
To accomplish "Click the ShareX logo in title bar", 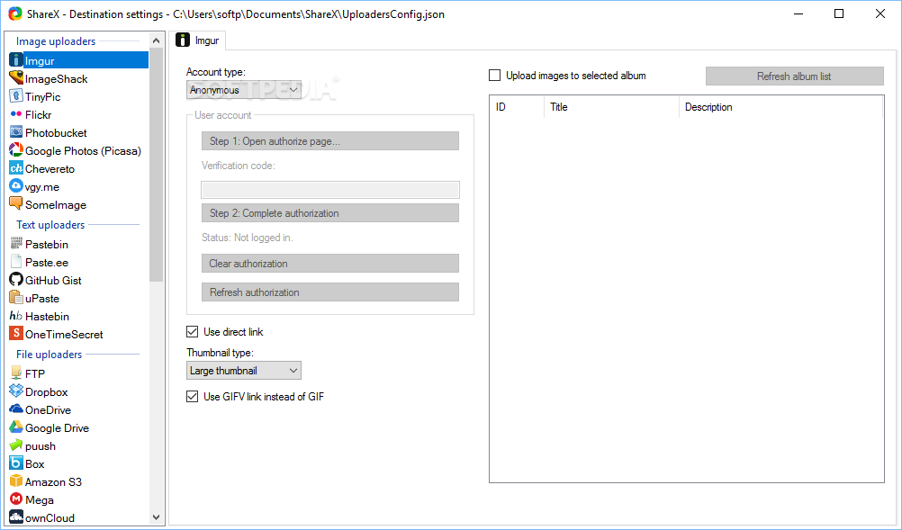I will [14, 13].
